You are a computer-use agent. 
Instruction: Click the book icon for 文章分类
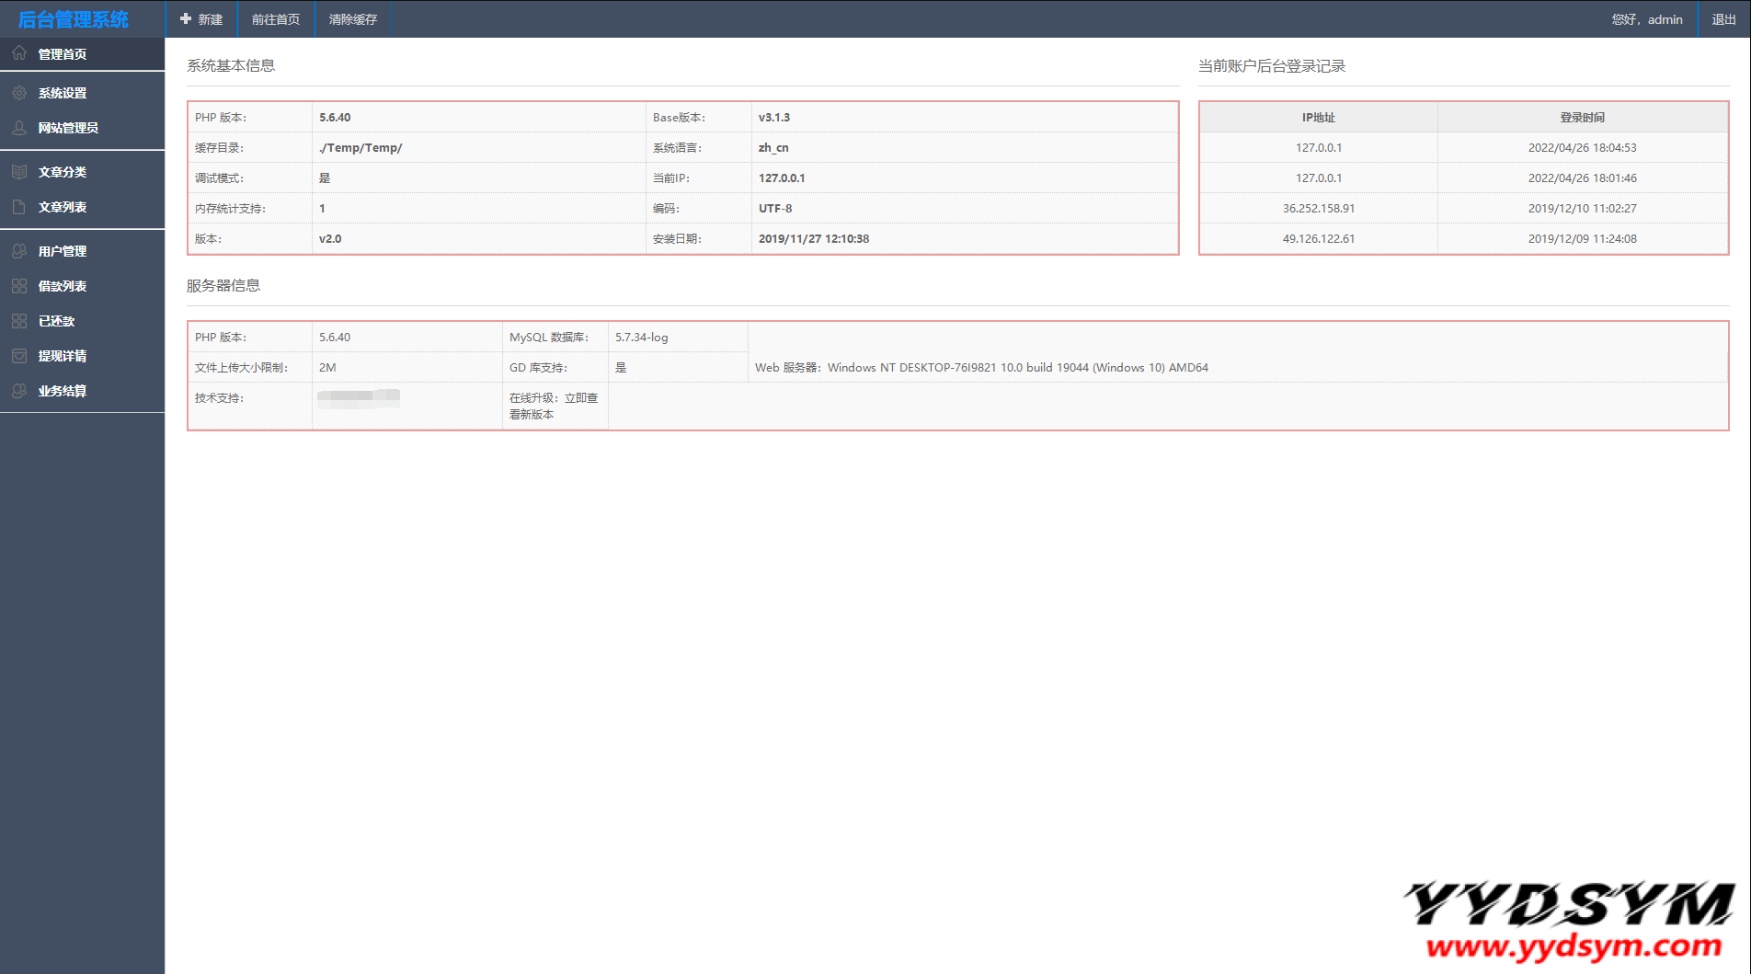pos(19,172)
